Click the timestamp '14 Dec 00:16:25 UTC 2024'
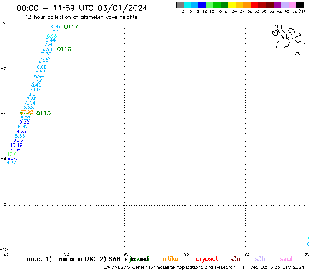 pyautogui.click(x=273, y=267)
